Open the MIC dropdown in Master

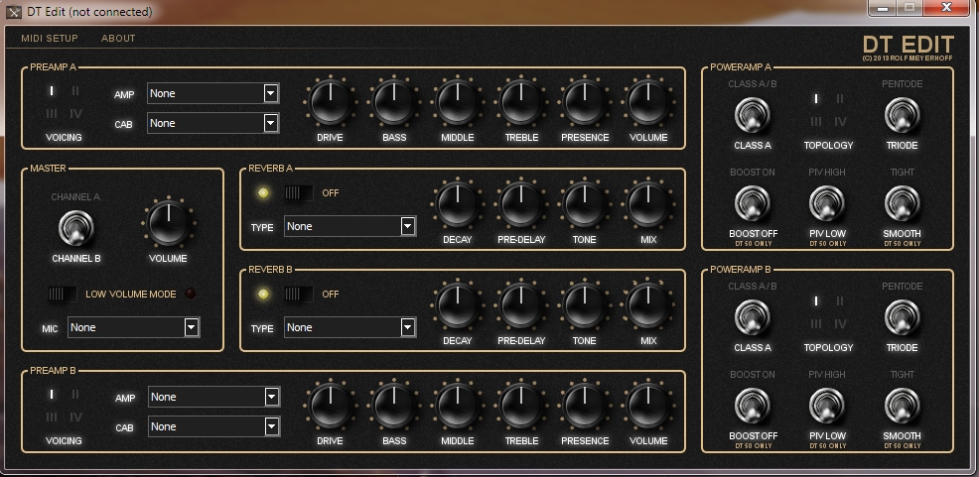click(134, 327)
